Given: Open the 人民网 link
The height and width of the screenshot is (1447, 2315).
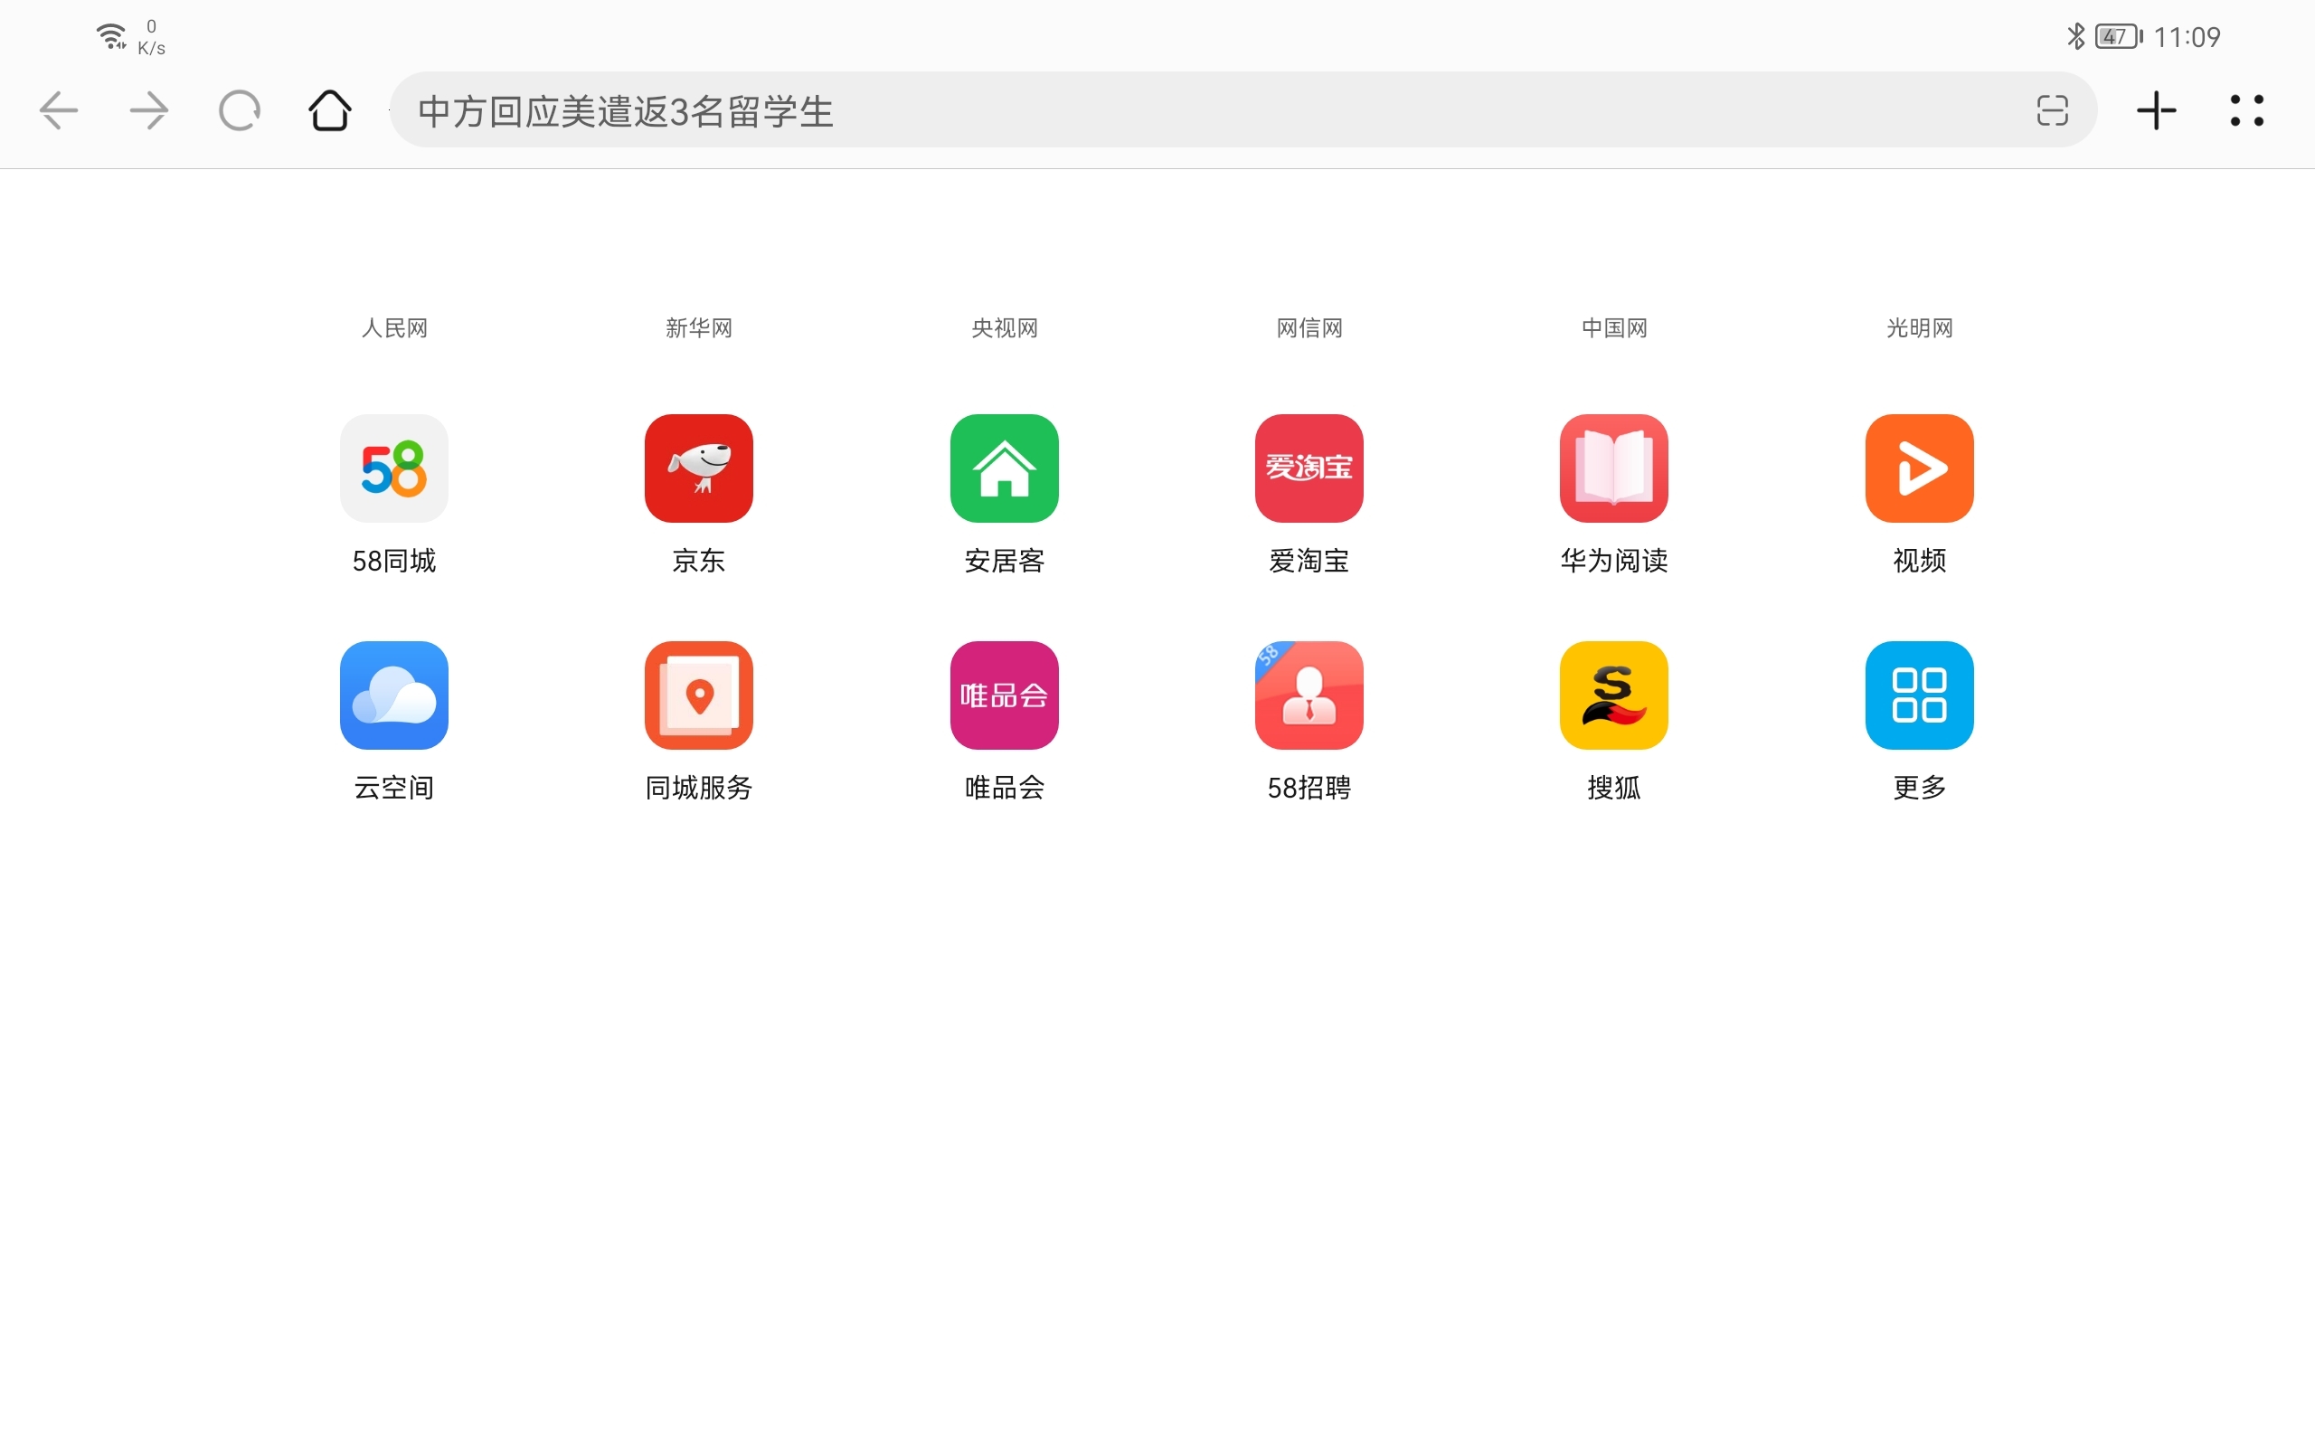Looking at the screenshot, I should tap(394, 328).
